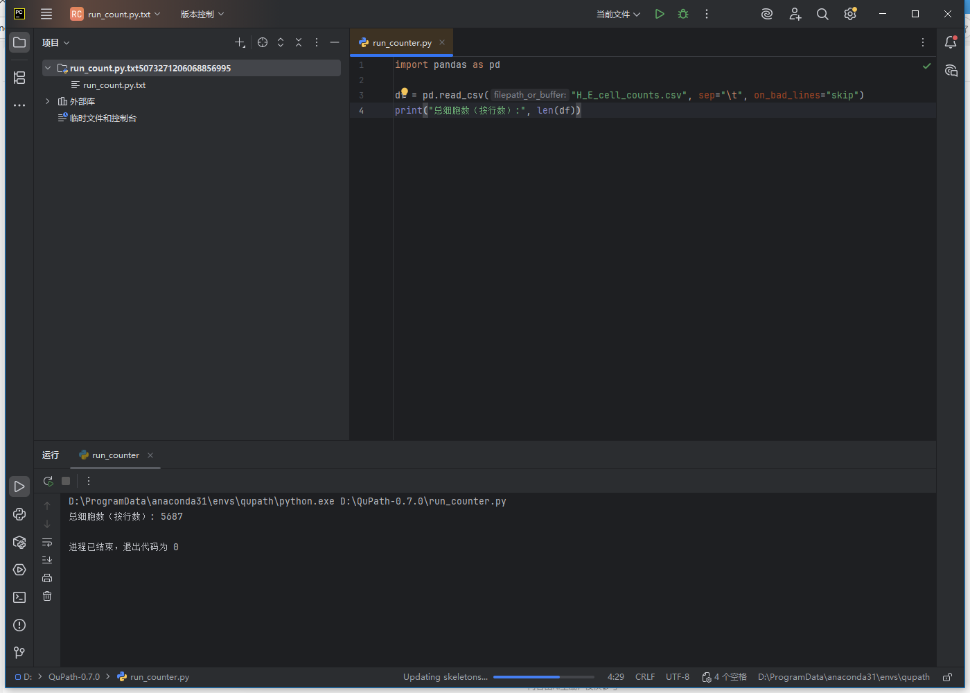Image resolution: width=970 pixels, height=693 pixels.
Task: Expand the 外部库 tree node
Action: pos(47,100)
